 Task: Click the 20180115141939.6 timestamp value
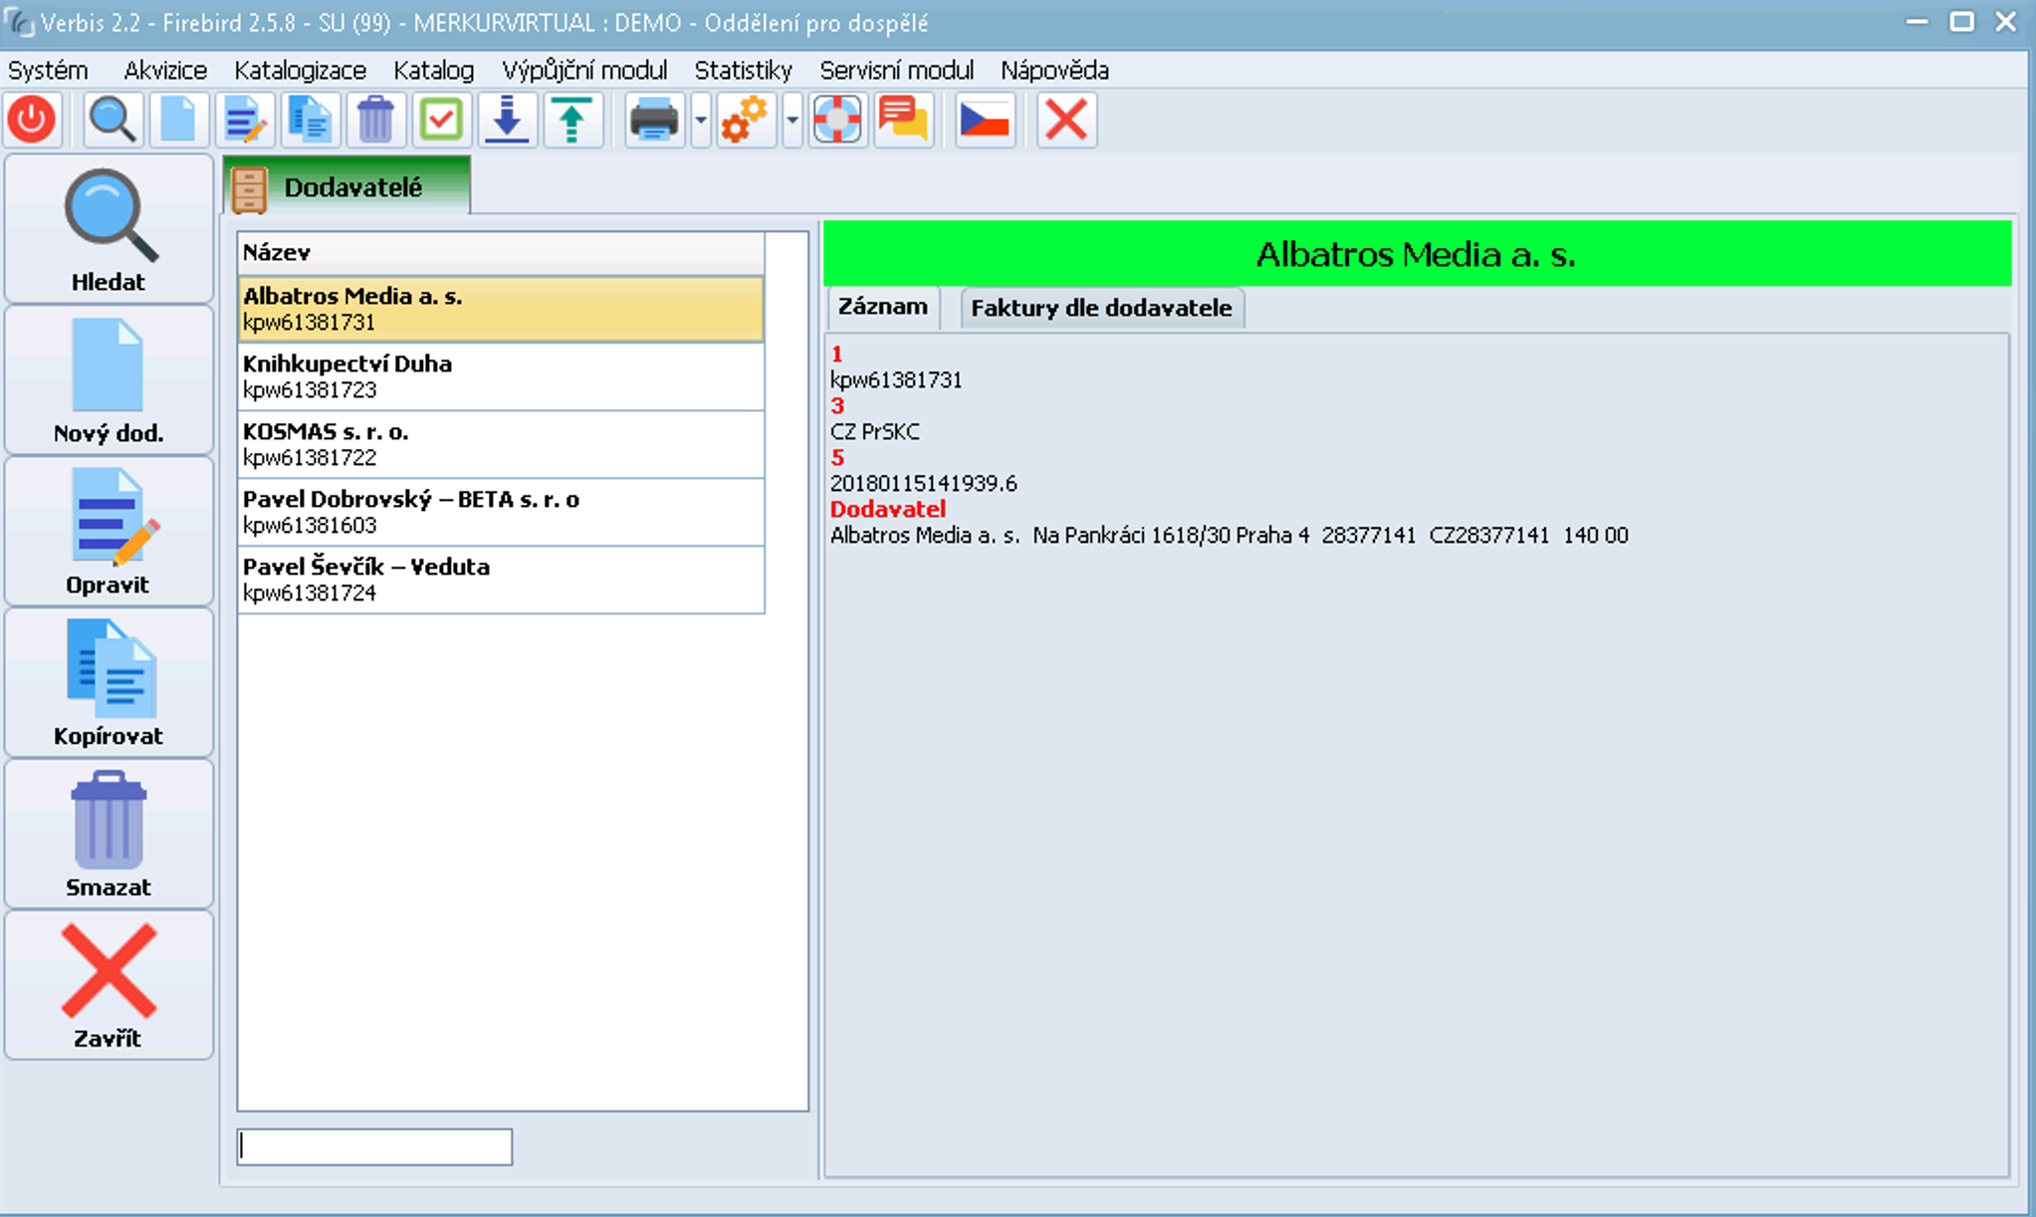pyautogui.click(x=924, y=484)
